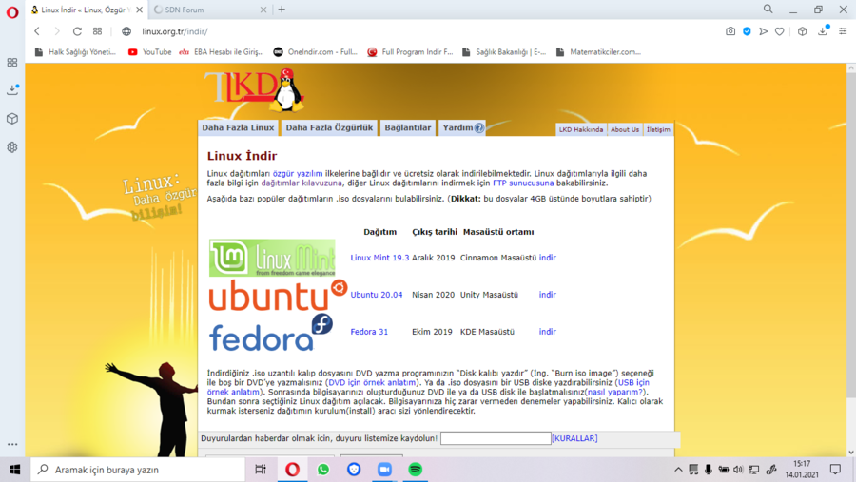Open the Windows Start menu
This screenshot has width=856, height=482.
click(14, 470)
